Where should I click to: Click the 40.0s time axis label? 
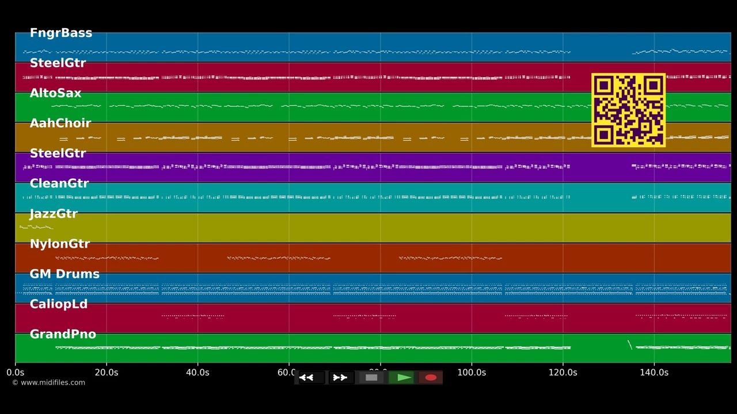coord(197,373)
